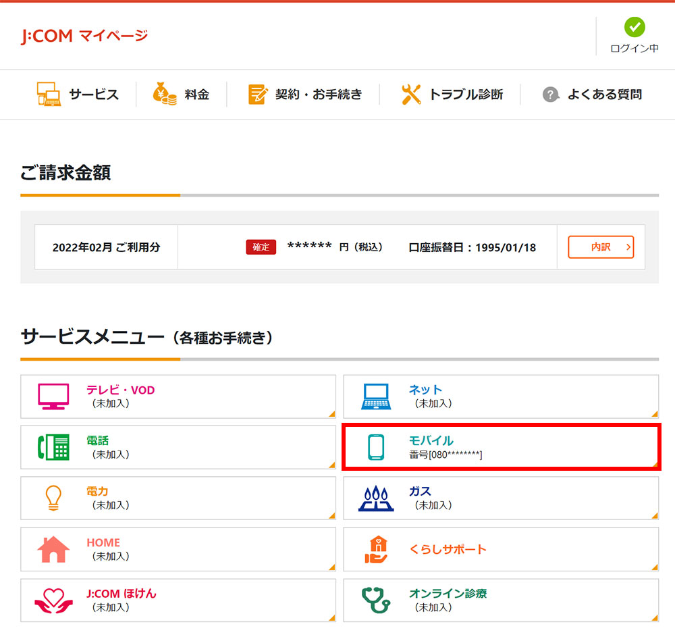Image resolution: width=675 pixels, height=643 pixels.
Task: Click the corner arrow on オンライン診療 card
Action: tap(655, 618)
